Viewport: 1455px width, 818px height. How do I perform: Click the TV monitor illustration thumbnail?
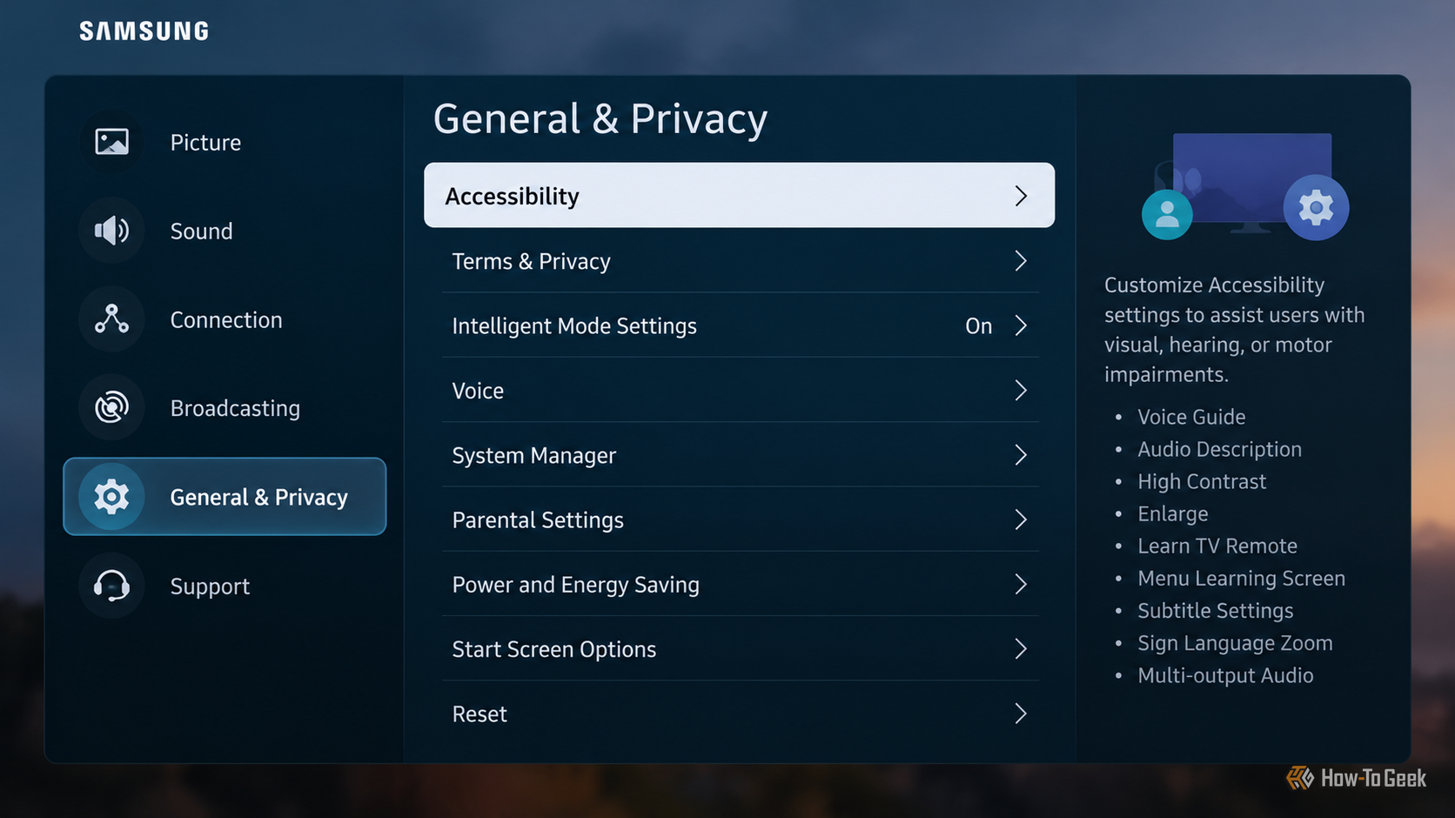pos(1251,183)
